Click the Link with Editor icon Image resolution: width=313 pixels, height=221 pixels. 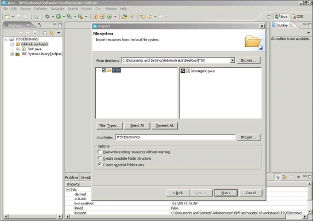[x=51, y=33]
